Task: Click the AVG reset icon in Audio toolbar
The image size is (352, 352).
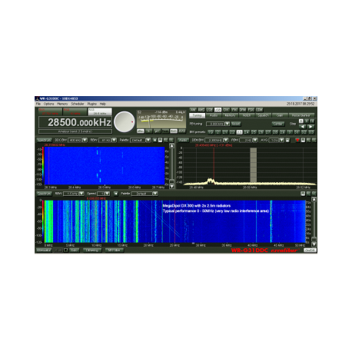Action: 287,140
